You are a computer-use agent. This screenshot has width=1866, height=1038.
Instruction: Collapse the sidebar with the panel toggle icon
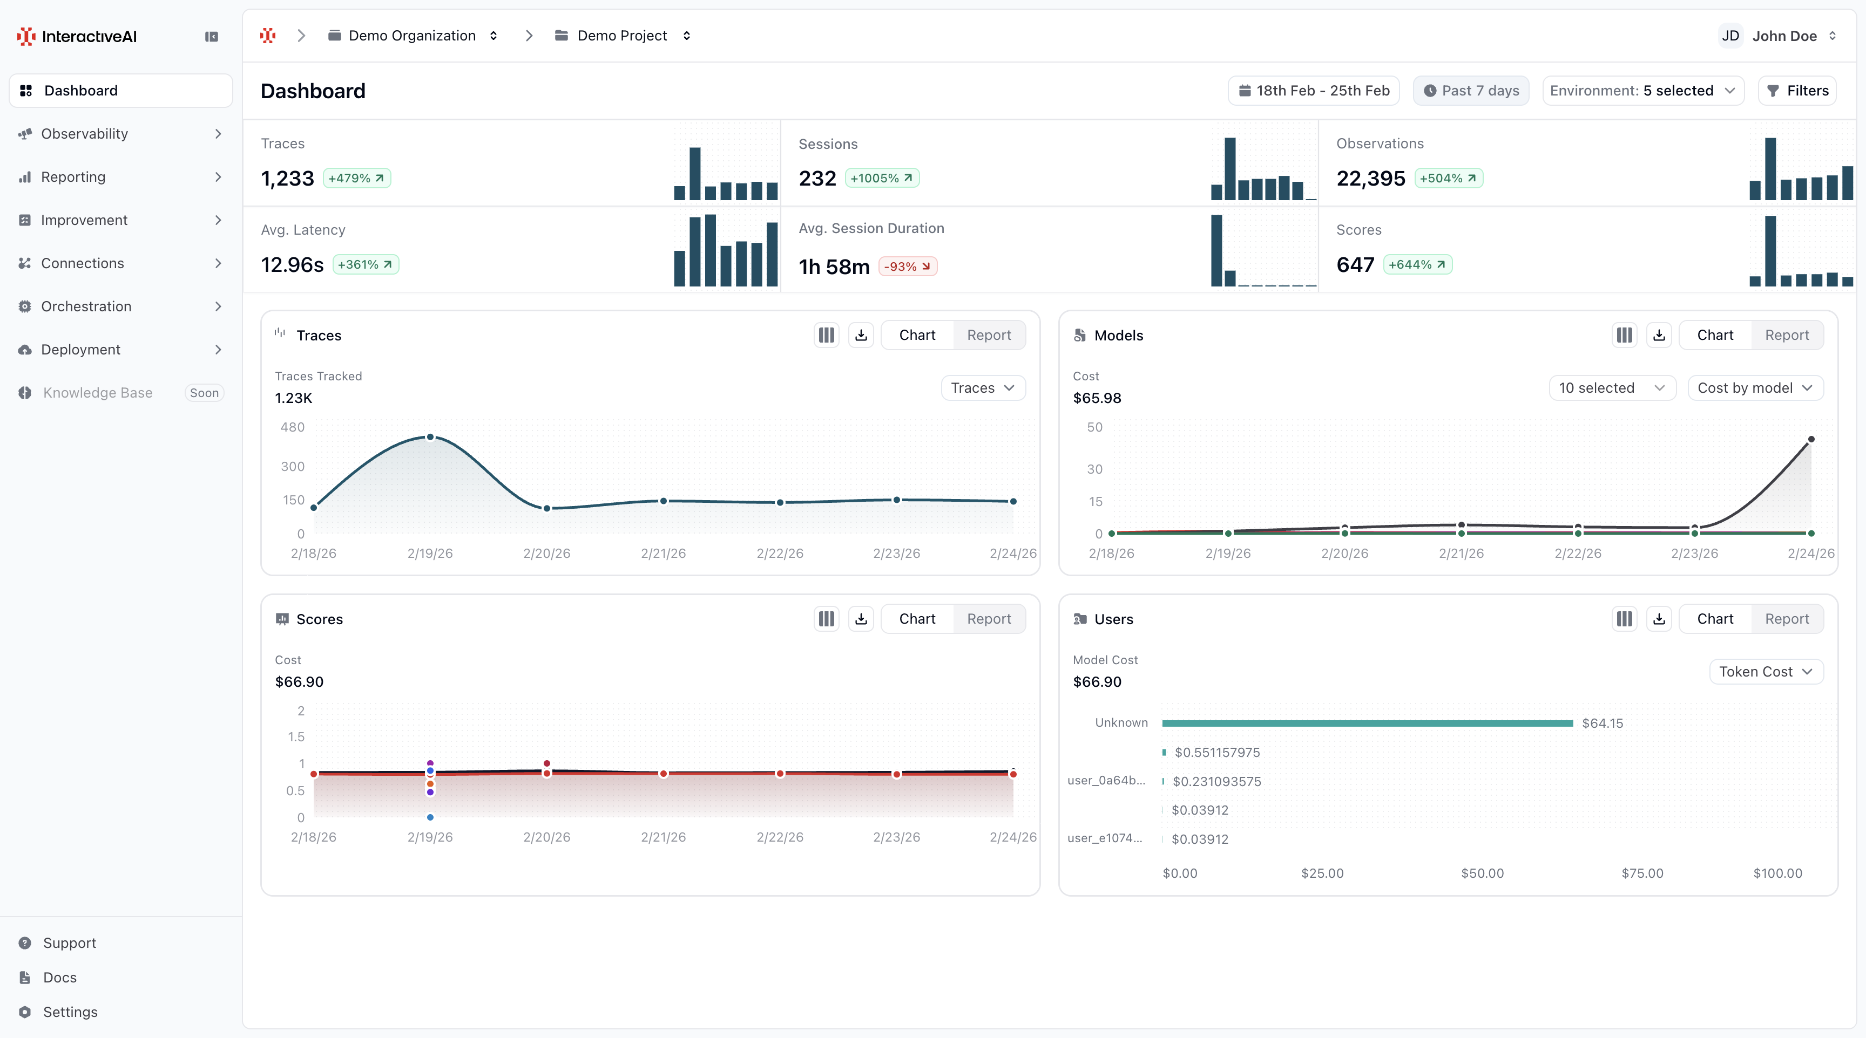coord(212,36)
